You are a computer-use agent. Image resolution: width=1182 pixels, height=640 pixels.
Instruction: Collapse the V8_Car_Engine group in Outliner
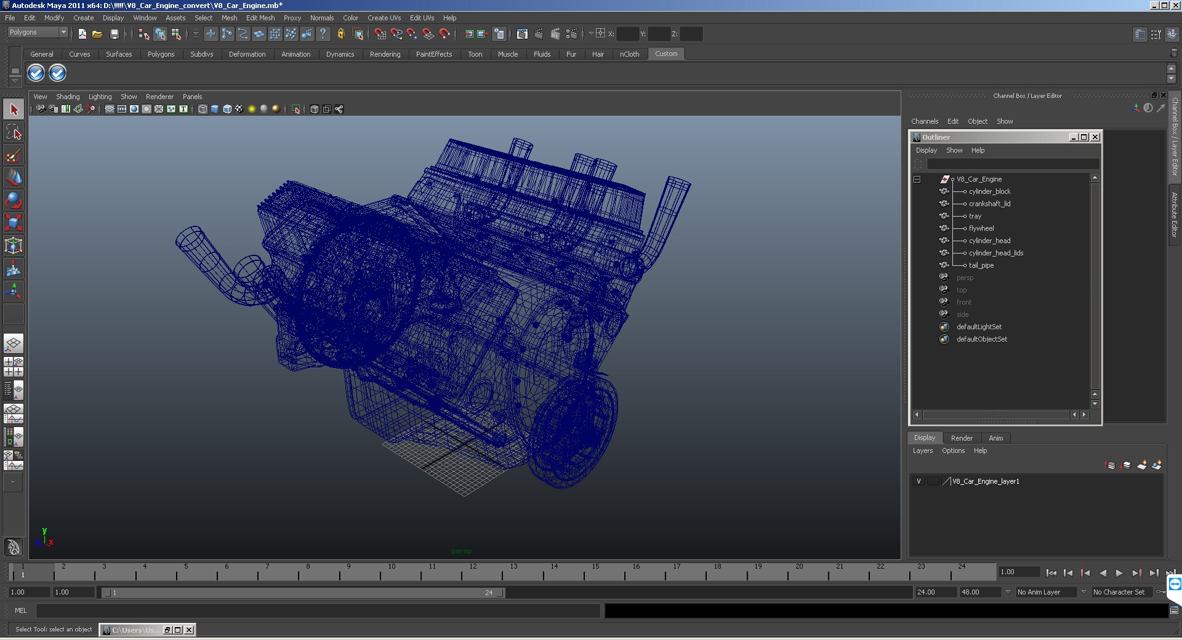click(917, 179)
